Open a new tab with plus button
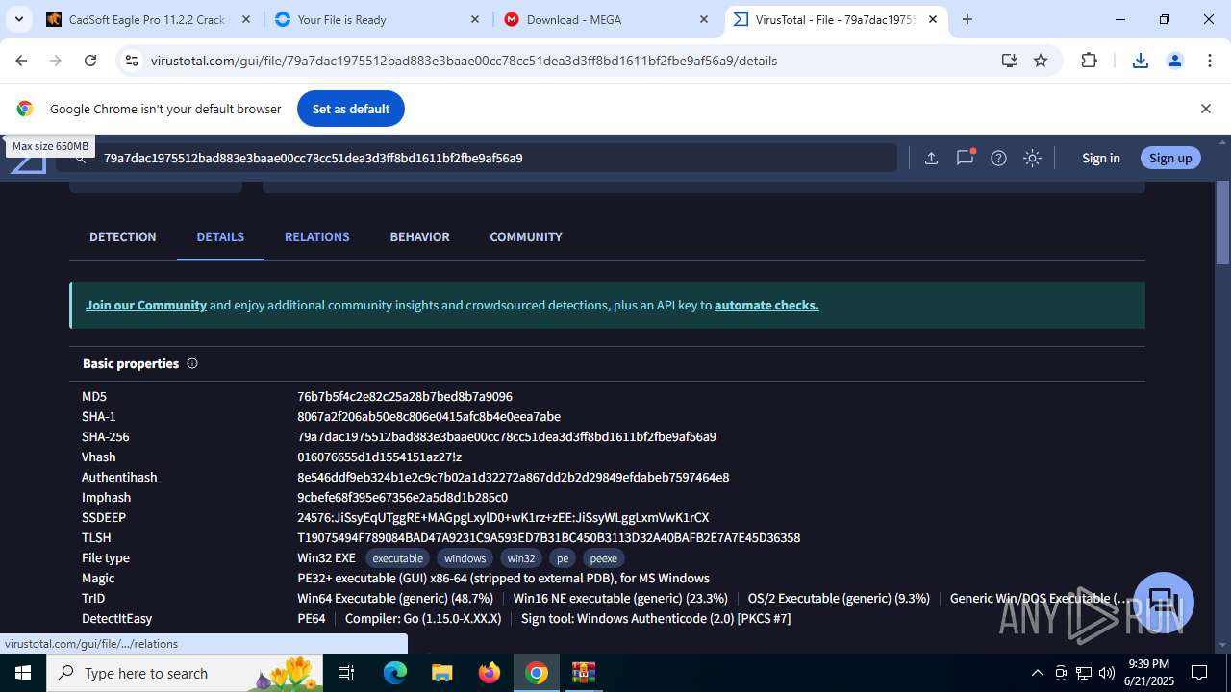Viewport: 1231px width, 692px height. coord(967,19)
